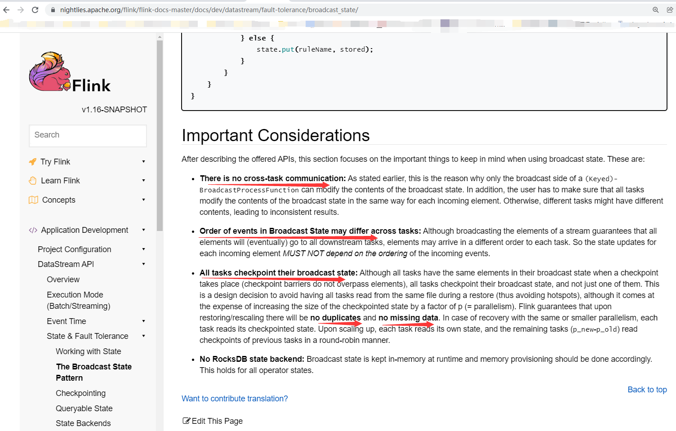Click the sidebar vertical scrollbar thumb
The image size is (676, 431).
(160, 136)
